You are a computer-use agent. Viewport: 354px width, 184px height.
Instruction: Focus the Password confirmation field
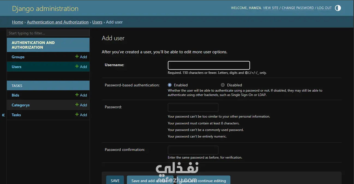(193, 150)
